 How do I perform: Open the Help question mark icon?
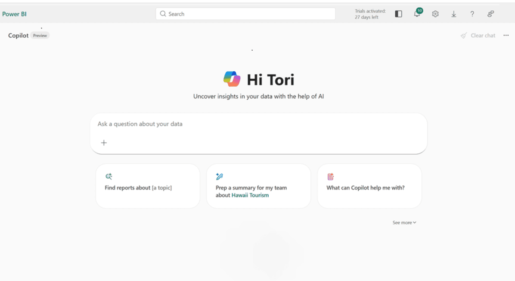point(472,14)
